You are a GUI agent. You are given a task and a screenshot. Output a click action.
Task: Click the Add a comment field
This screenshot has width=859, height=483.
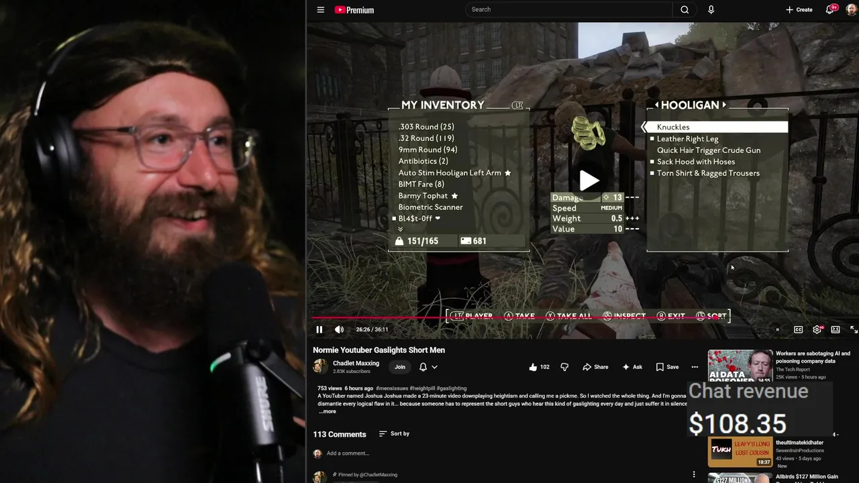click(x=507, y=453)
